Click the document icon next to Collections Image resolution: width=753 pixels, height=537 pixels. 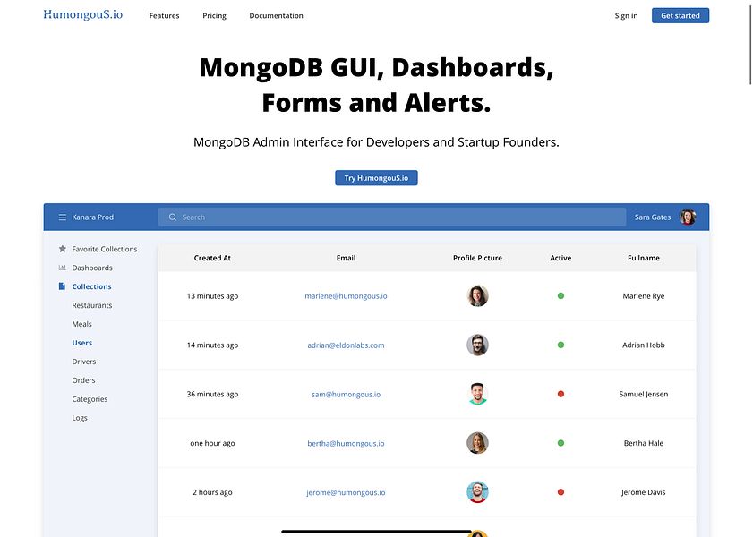(x=62, y=286)
